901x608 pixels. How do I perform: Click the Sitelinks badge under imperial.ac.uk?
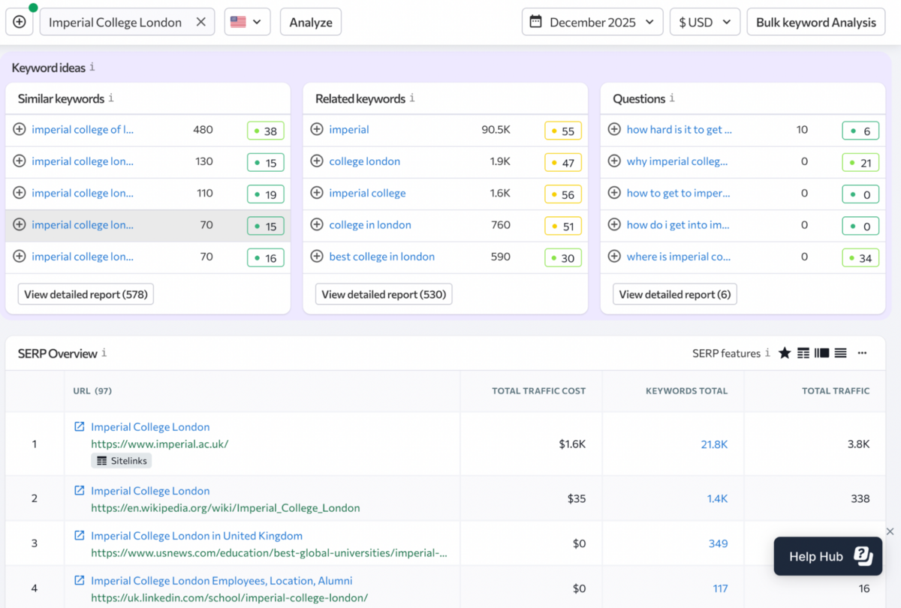122,461
